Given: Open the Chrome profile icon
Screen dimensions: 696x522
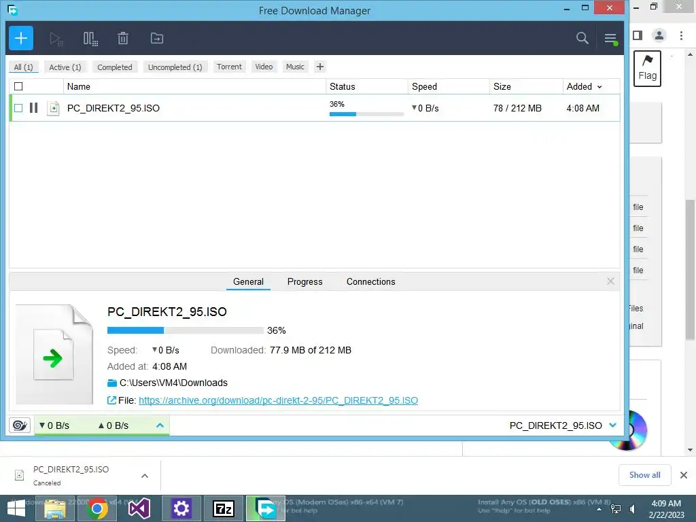Looking at the screenshot, I should pos(659,35).
